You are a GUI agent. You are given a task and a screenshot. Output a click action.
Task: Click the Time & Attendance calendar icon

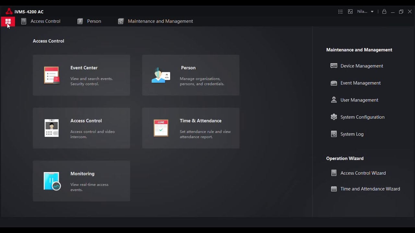click(x=161, y=128)
